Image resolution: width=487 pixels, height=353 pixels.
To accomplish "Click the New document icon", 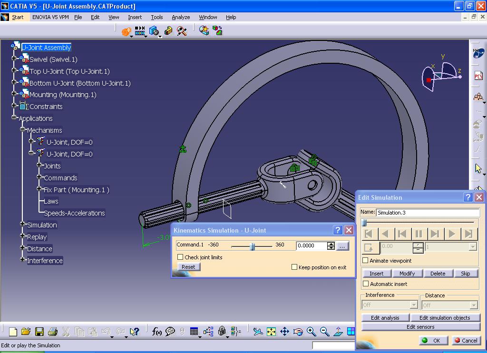I will pos(13,332).
